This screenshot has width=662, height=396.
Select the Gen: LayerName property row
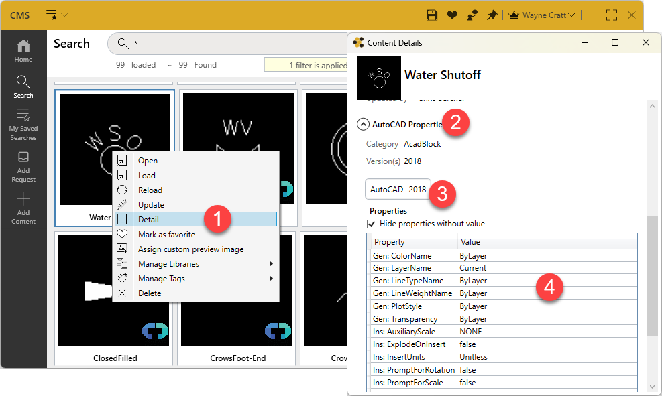click(x=502, y=268)
